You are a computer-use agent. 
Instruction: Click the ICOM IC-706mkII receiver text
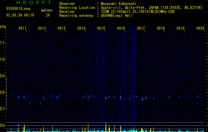pyautogui.click(x=138, y=12)
